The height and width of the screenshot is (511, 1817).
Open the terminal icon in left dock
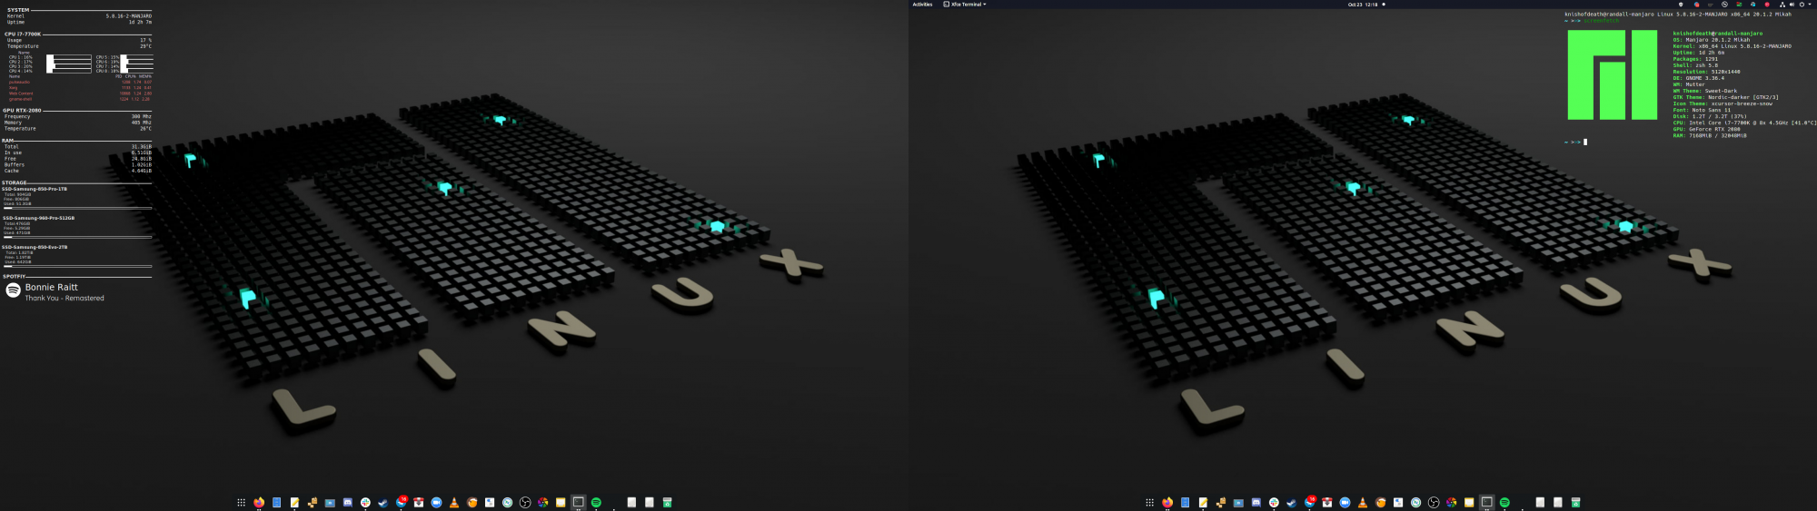pyautogui.click(x=578, y=502)
